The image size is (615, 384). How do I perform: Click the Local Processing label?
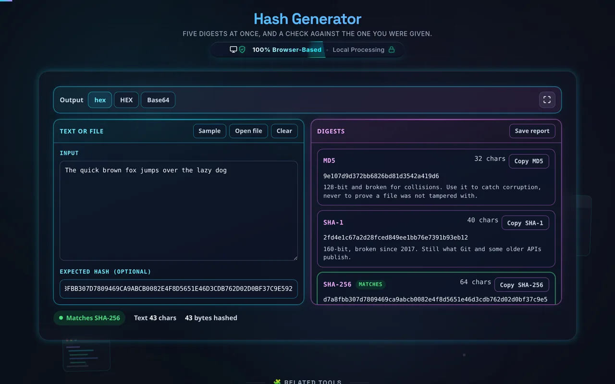pos(358,49)
